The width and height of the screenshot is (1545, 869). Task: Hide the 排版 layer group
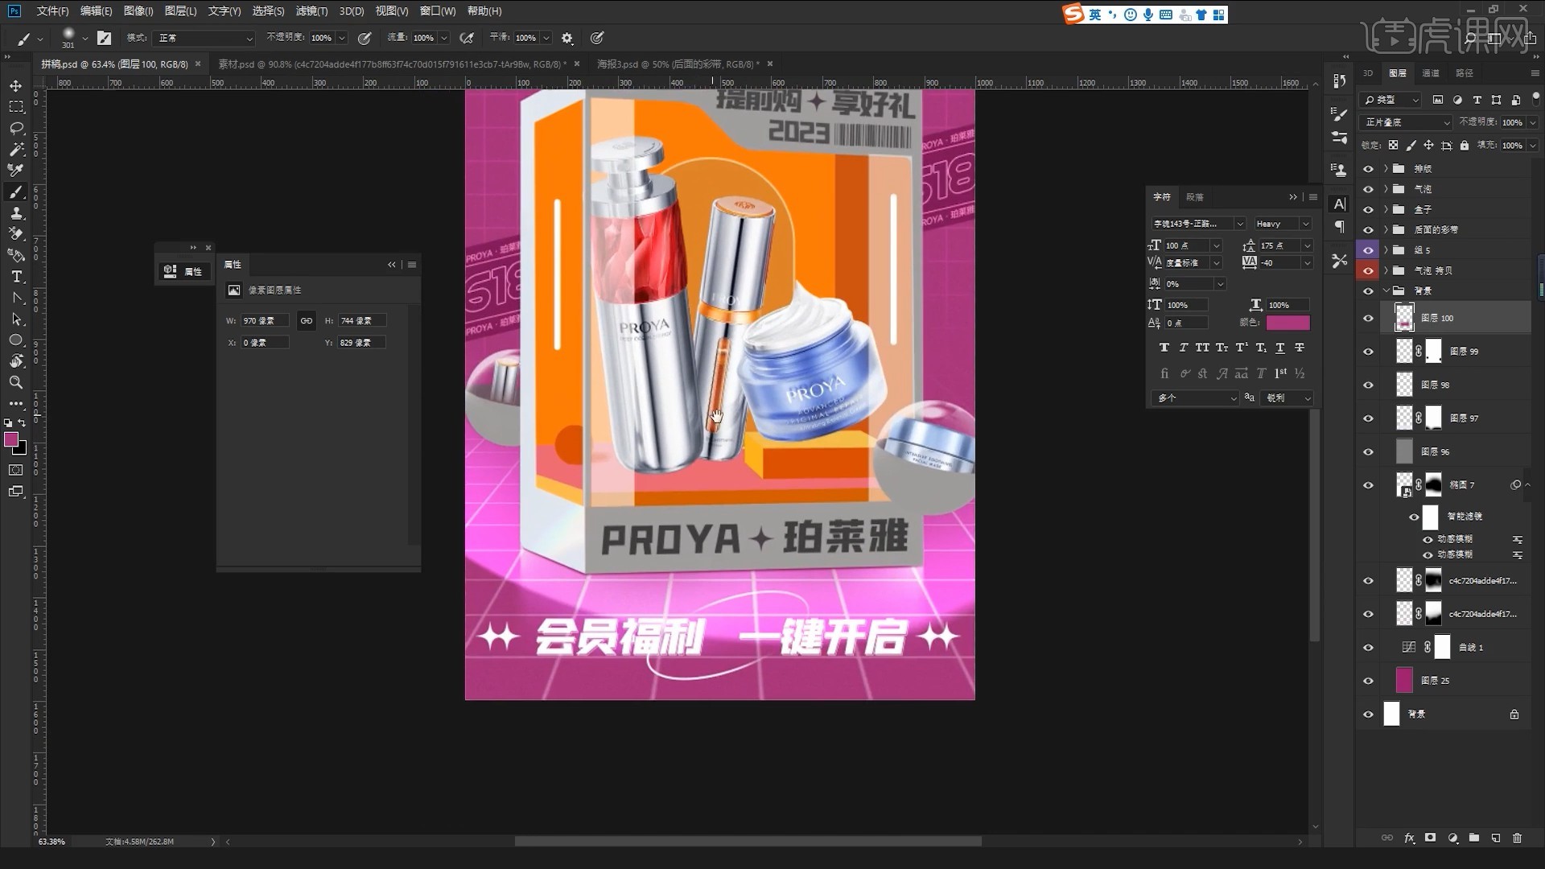click(1368, 168)
